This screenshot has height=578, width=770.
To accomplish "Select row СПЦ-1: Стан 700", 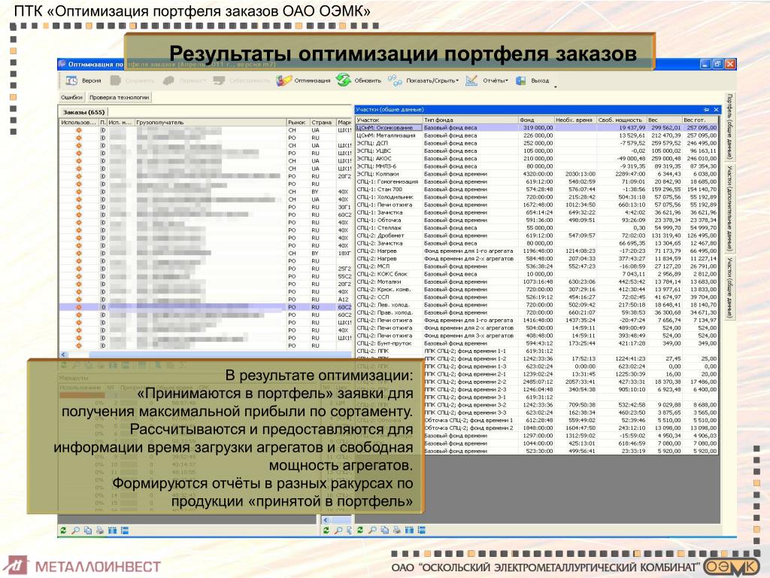I will click(536, 189).
